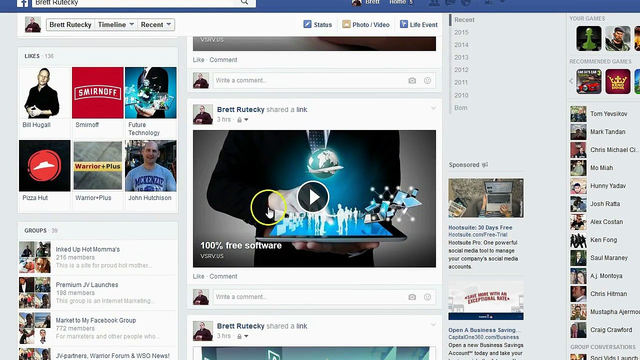Select the Status composer tab
Screen dimensions: 640x360
[x=317, y=24]
